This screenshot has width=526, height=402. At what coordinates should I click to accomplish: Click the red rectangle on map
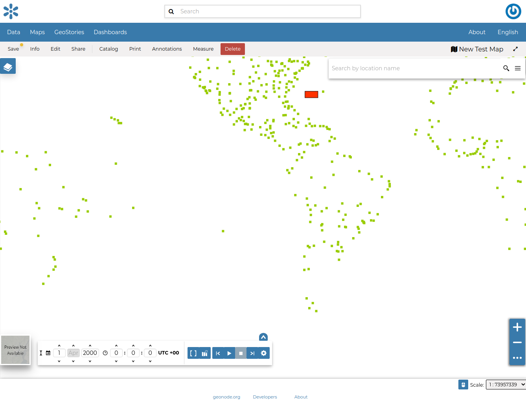(311, 95)
